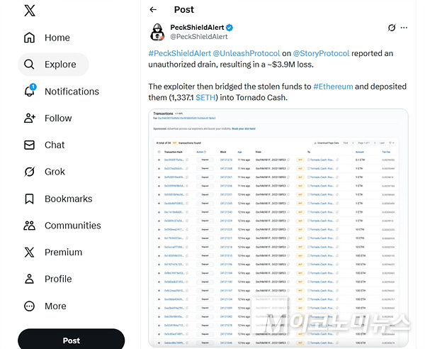This screenshot has width=425, height=349.
Task: Open the attached transactions screenshot image
Action: tap(278, 228)
